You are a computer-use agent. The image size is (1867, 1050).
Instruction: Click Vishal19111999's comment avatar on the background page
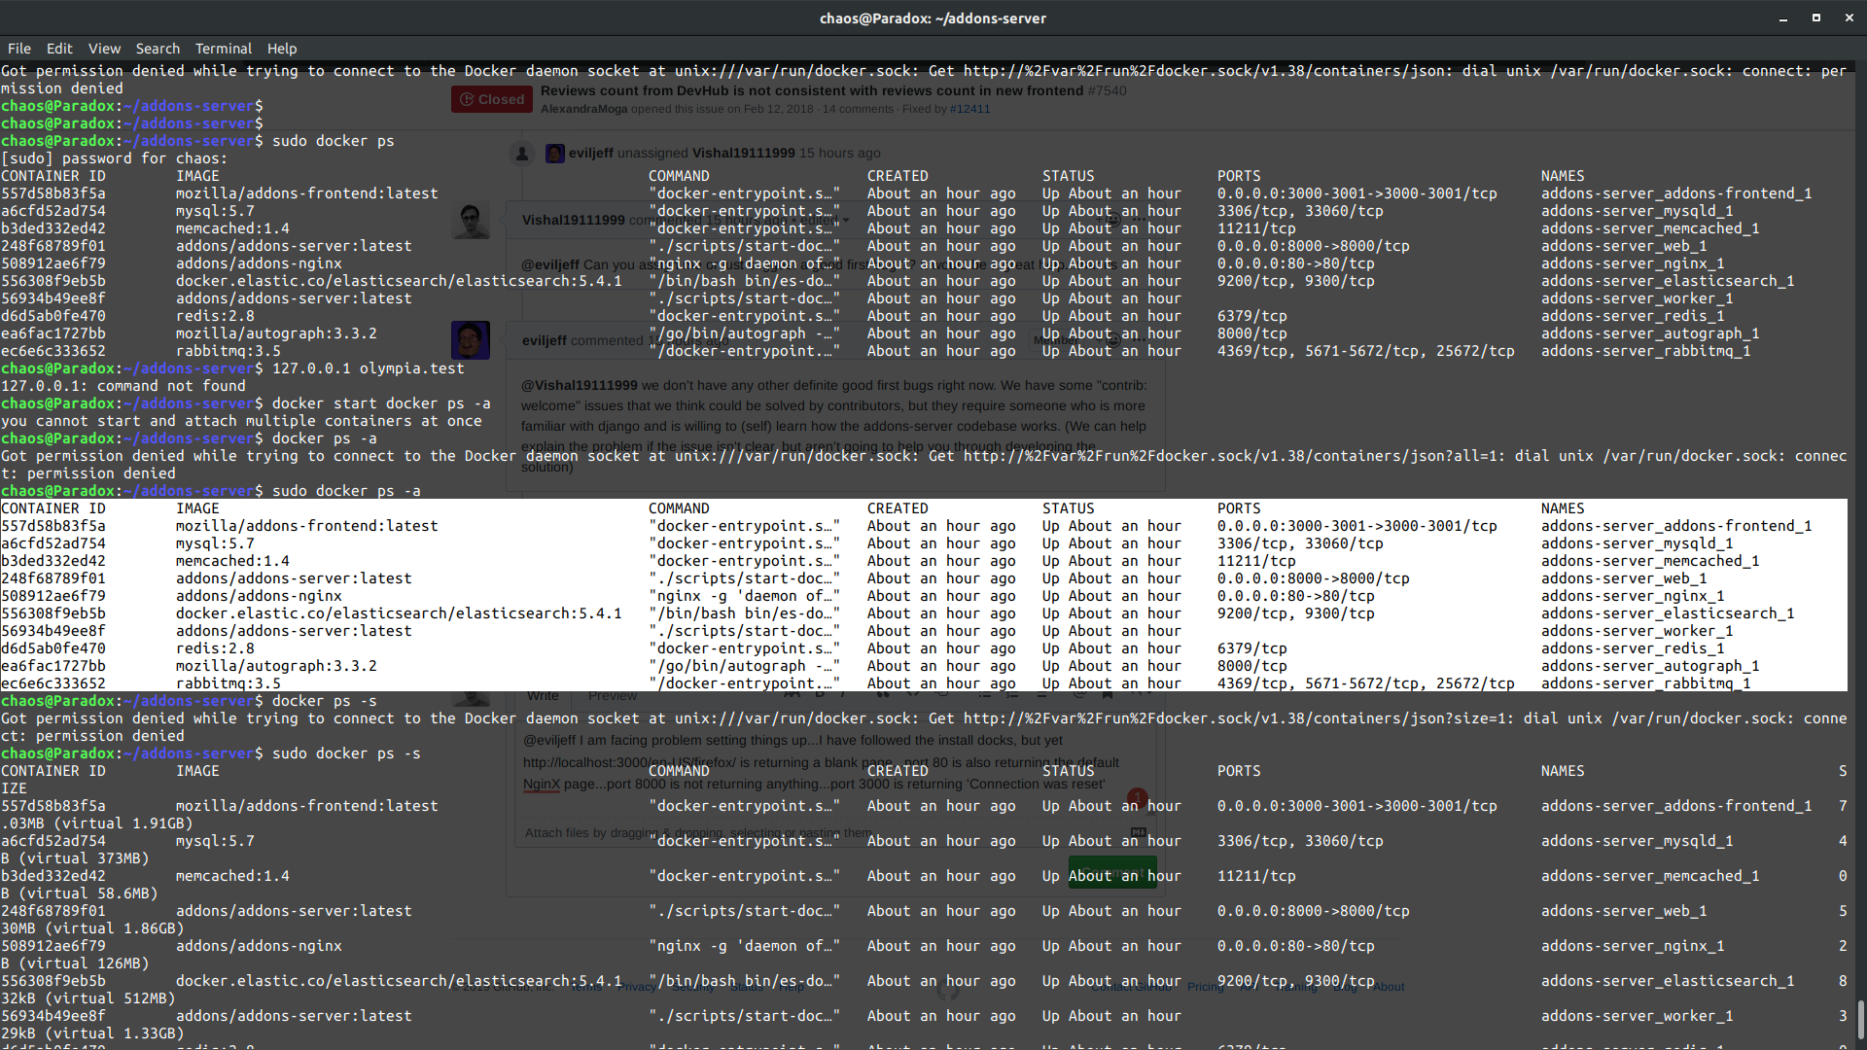tap(471, 221)
